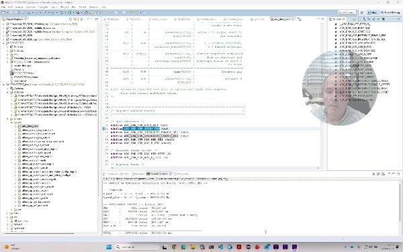Open the Source menu
Viewport: 403px width, 252px height.
pyautogui.click(x=19, y=7)
